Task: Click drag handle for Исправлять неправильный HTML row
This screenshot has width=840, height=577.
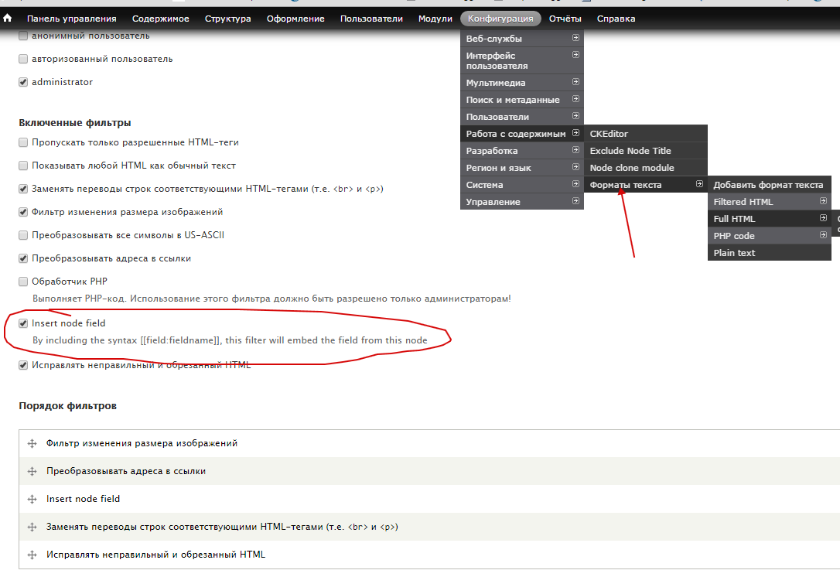Action: pyautogui.click(x=32, y=555)
